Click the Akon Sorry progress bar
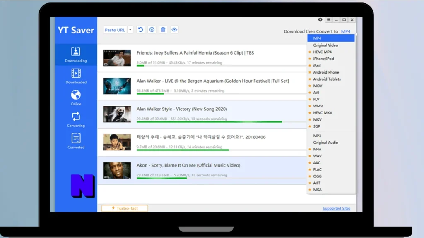Screen dimensions: 424x238 point(222,178)
